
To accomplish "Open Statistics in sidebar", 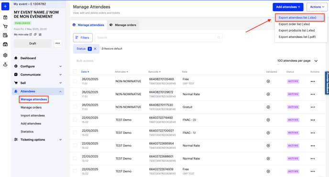I will point(27,132).
